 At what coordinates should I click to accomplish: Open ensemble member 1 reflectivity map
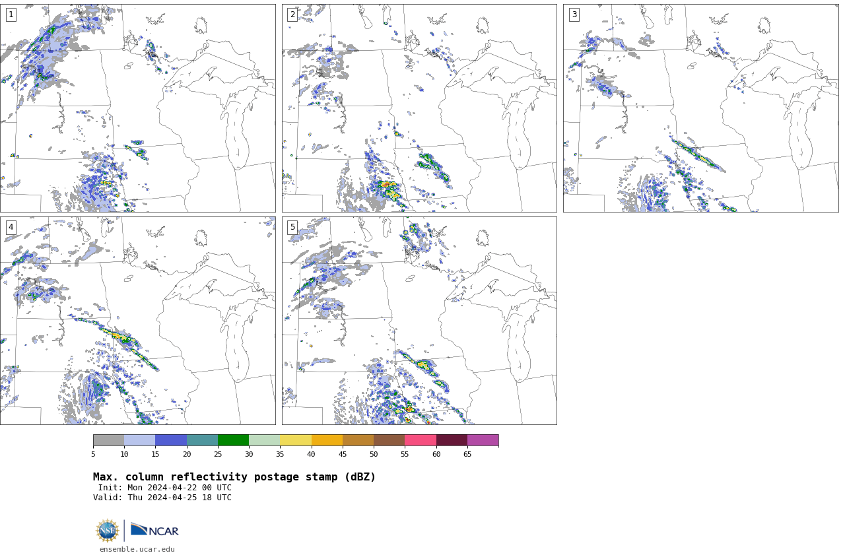[137, 108]
